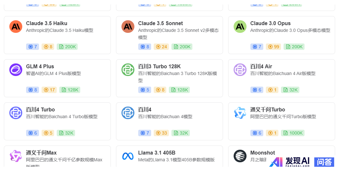Click the chip badge 7 on 百川4

145,133
